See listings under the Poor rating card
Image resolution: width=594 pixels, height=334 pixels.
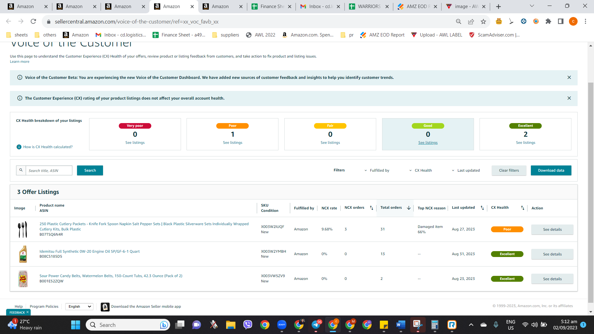click(x=233, y=143)
